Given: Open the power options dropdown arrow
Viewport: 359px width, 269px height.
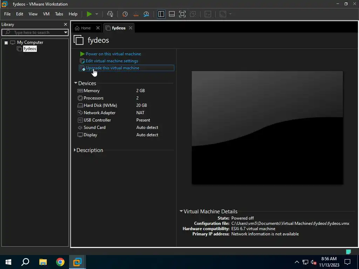Looking at the screenshot, I should click(x=97, y=14).
